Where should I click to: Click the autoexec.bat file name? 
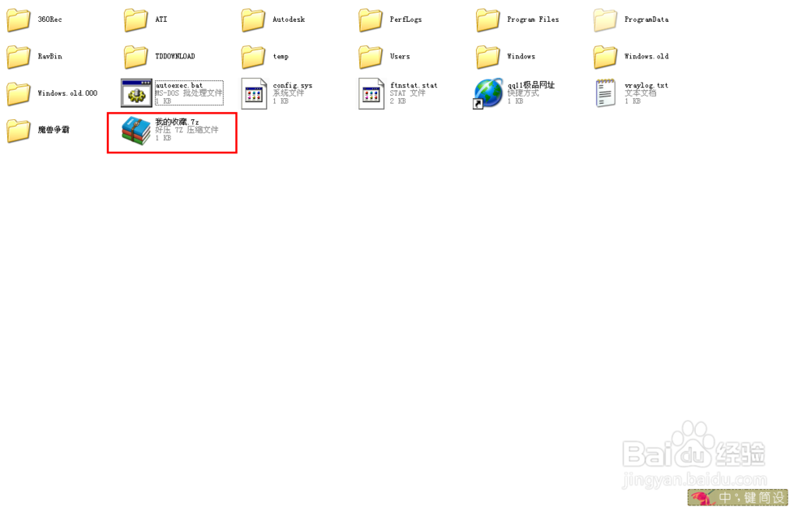tap(179, 85)
